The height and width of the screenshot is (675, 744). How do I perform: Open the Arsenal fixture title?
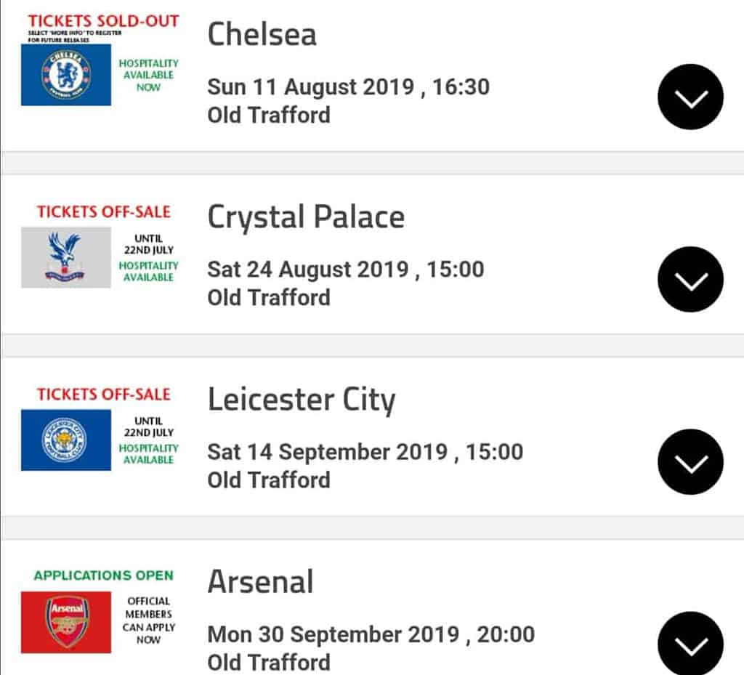point(261,581)
